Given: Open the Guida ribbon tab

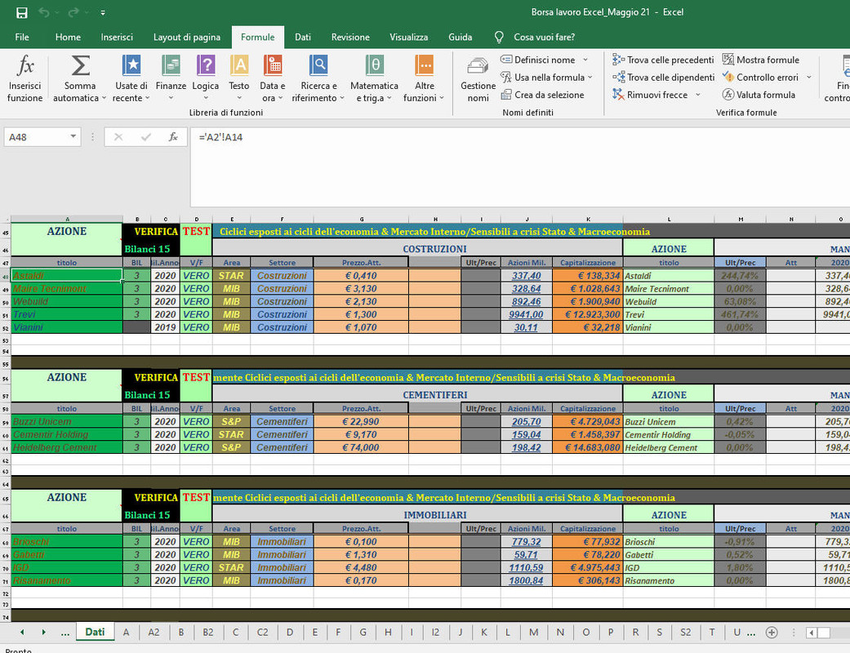Looking at the screenshot, I should click(461, 37).
